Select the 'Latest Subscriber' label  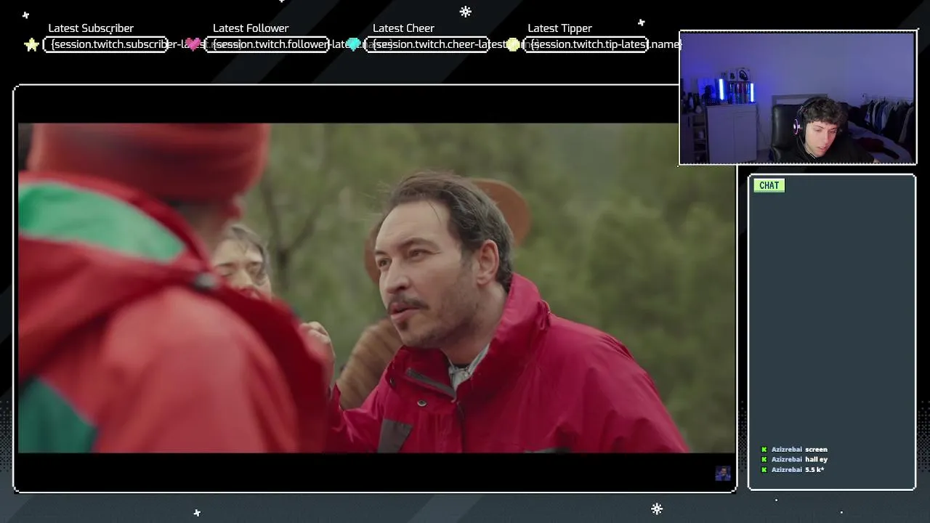(91, 28)
